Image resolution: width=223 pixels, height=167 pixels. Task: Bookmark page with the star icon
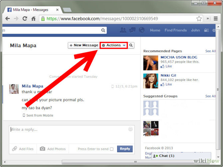[x=199, y=19]
